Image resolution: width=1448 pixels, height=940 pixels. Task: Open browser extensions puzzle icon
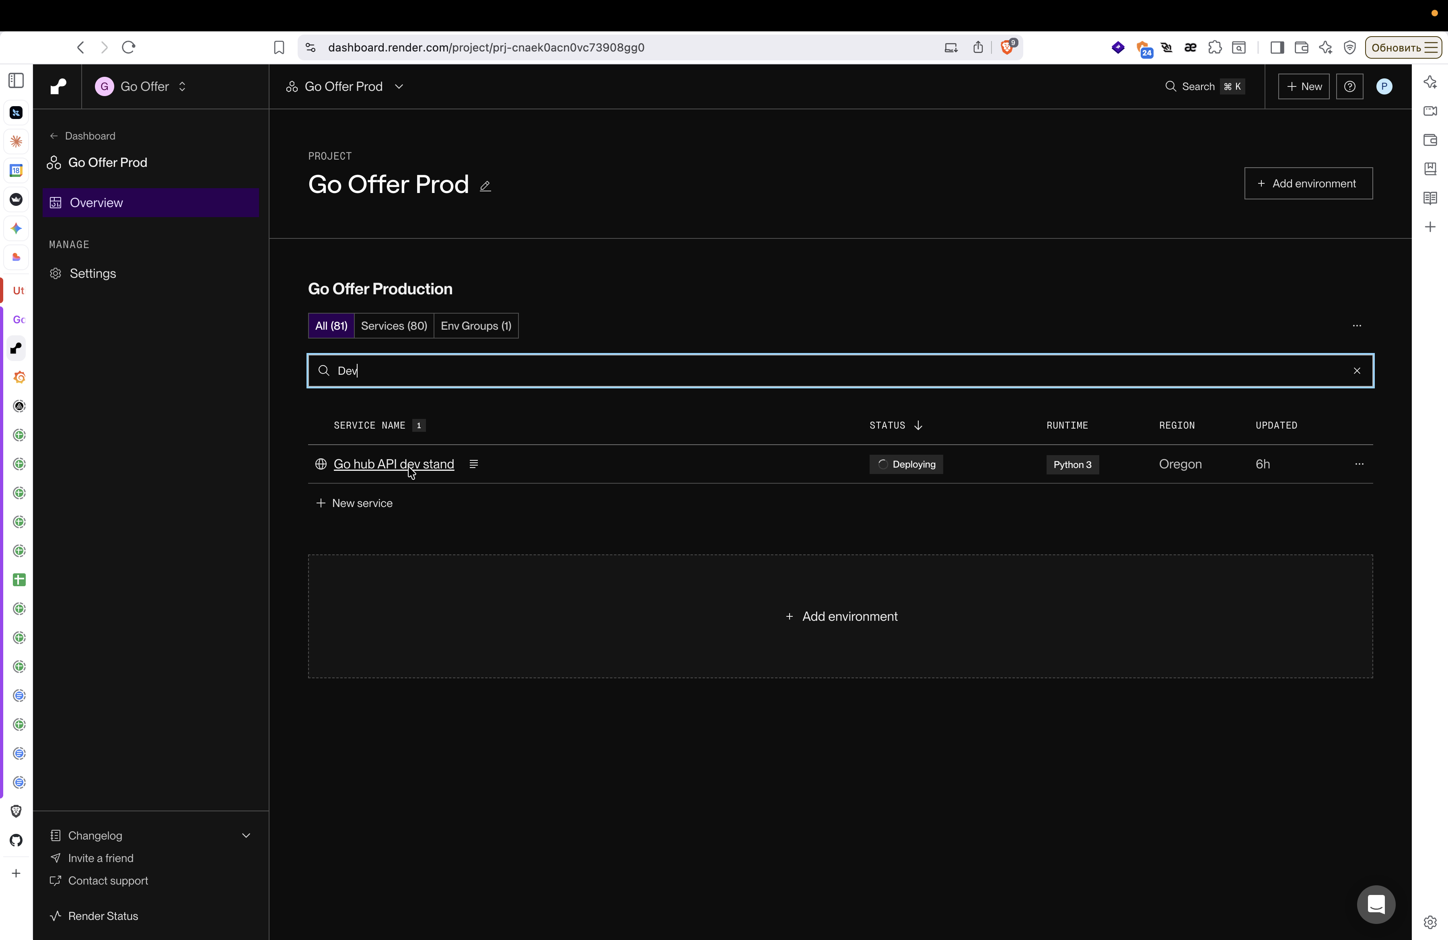(x=1214, y=47)
